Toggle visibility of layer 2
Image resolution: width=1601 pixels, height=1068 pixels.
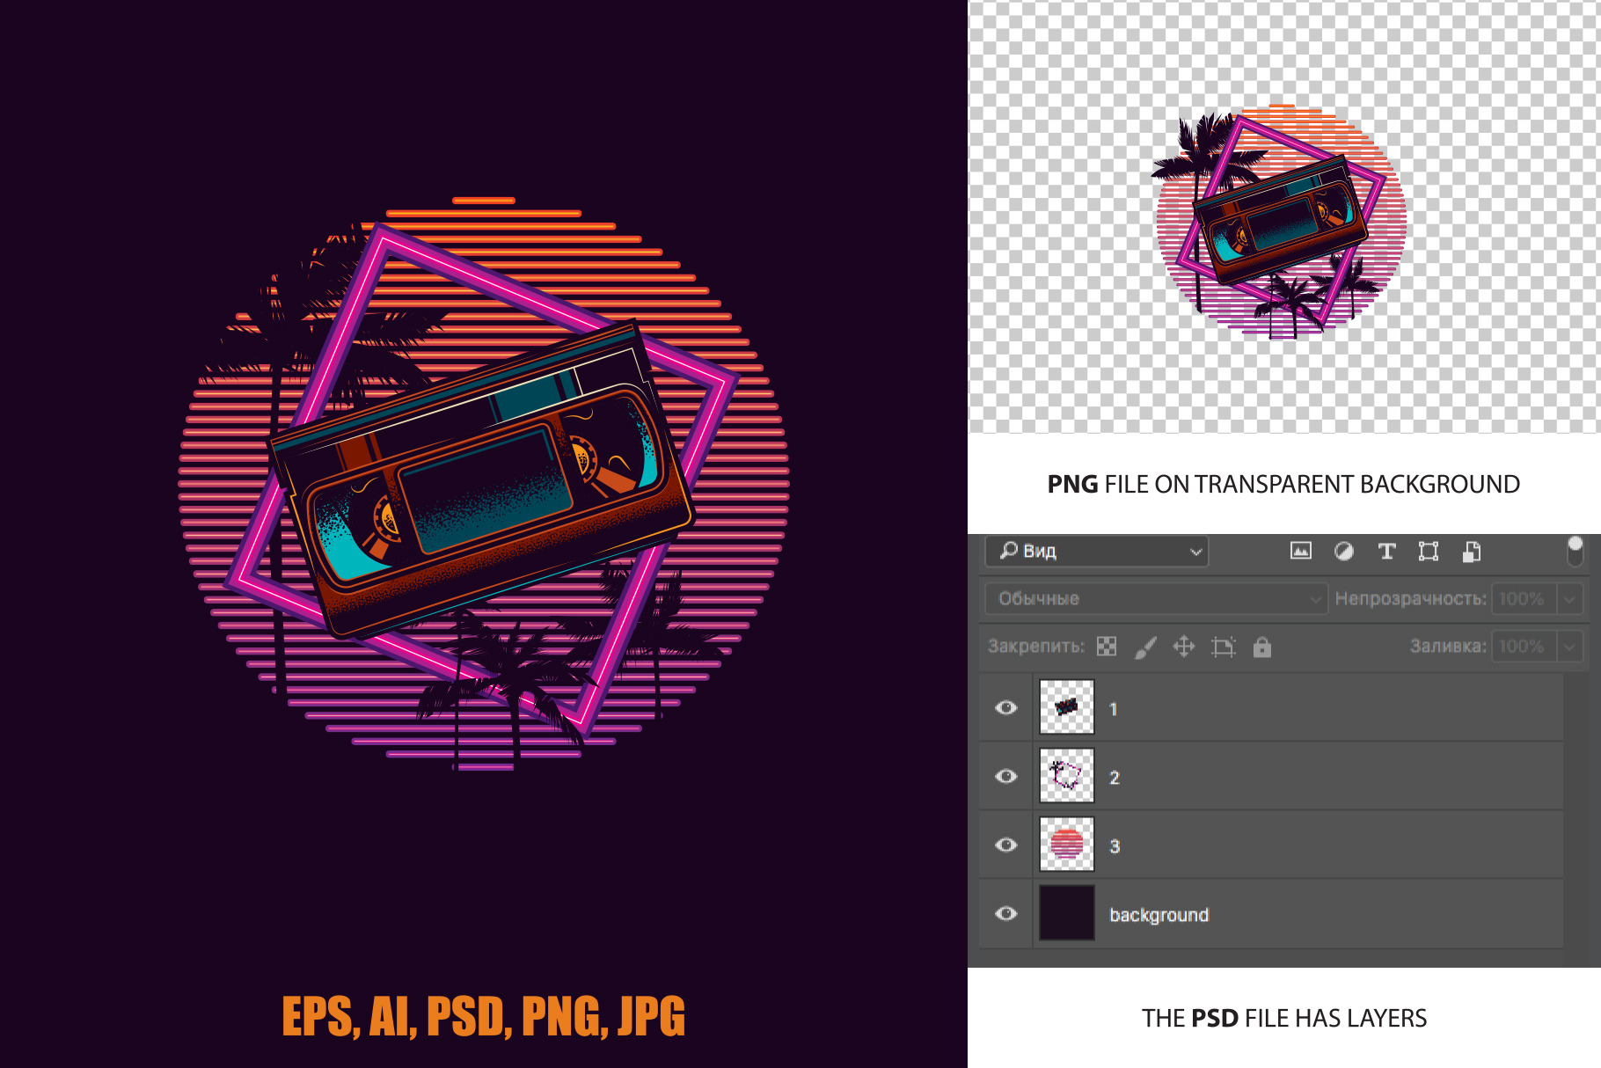[x=1006, y=776]
